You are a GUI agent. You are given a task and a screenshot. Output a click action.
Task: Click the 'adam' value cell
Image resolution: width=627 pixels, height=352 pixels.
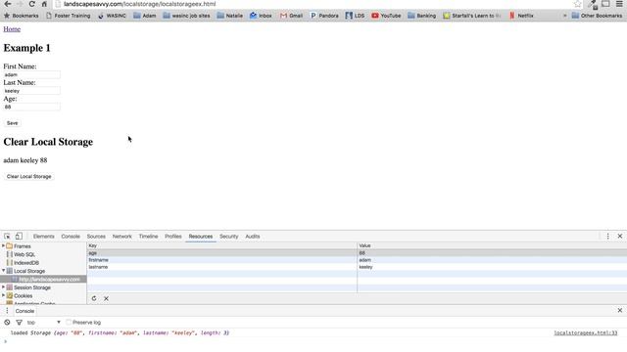click(x=492, y=260)
